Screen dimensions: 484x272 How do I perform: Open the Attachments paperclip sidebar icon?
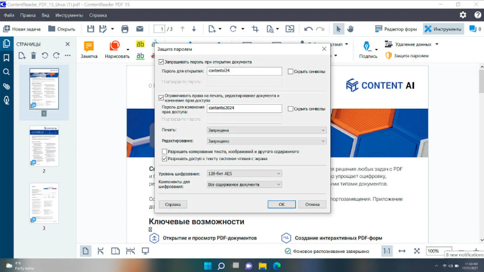[x=6, y=86]
